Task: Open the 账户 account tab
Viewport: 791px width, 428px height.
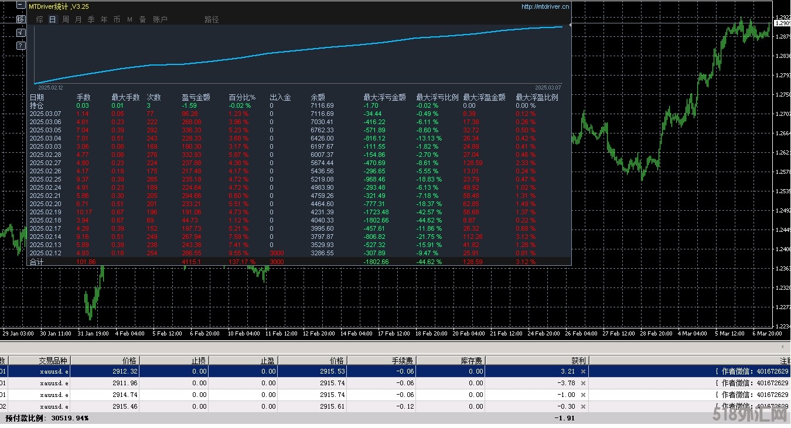Action: point(160,19)
